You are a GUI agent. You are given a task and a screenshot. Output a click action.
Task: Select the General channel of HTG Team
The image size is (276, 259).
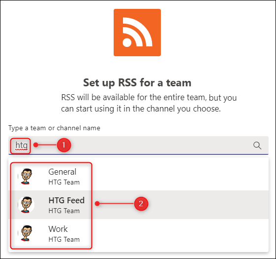pos(138,177)
